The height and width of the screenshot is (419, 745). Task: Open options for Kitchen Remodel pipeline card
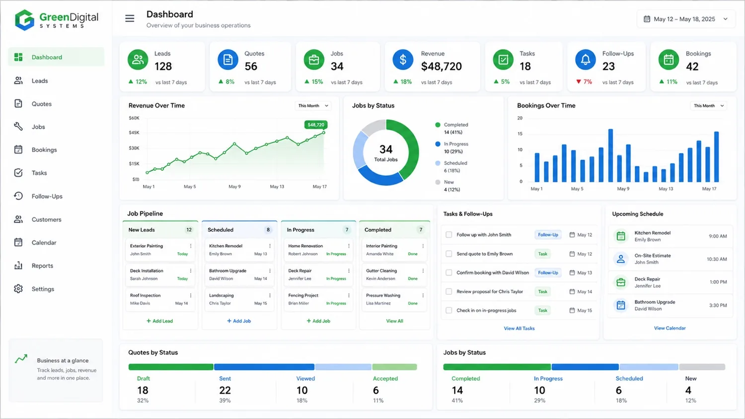click(x=270, y=246)
